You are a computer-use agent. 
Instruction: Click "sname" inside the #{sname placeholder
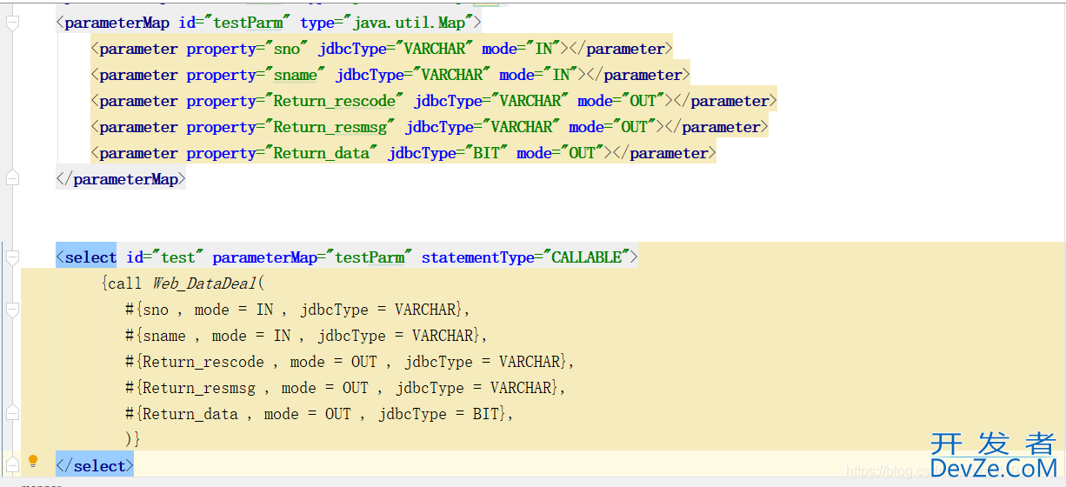(x=164, y=336)
